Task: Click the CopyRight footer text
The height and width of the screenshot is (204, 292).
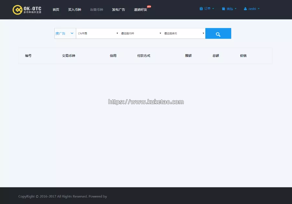Action: tap(62, 196)
